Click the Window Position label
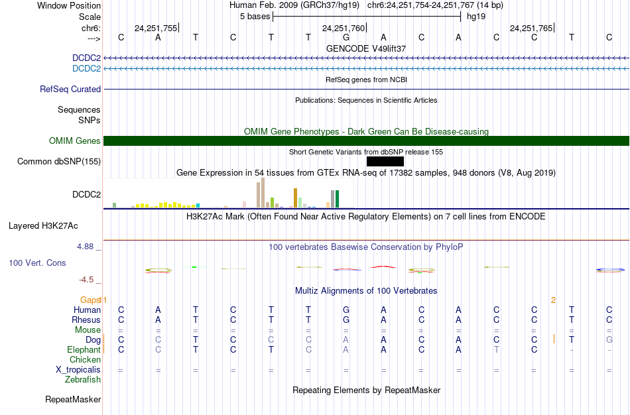The width and height of the screenshot is (630, 415). (x=69, y=5)
